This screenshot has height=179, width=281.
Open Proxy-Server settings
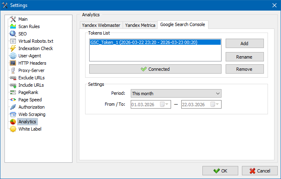click(x=31, y=70)
